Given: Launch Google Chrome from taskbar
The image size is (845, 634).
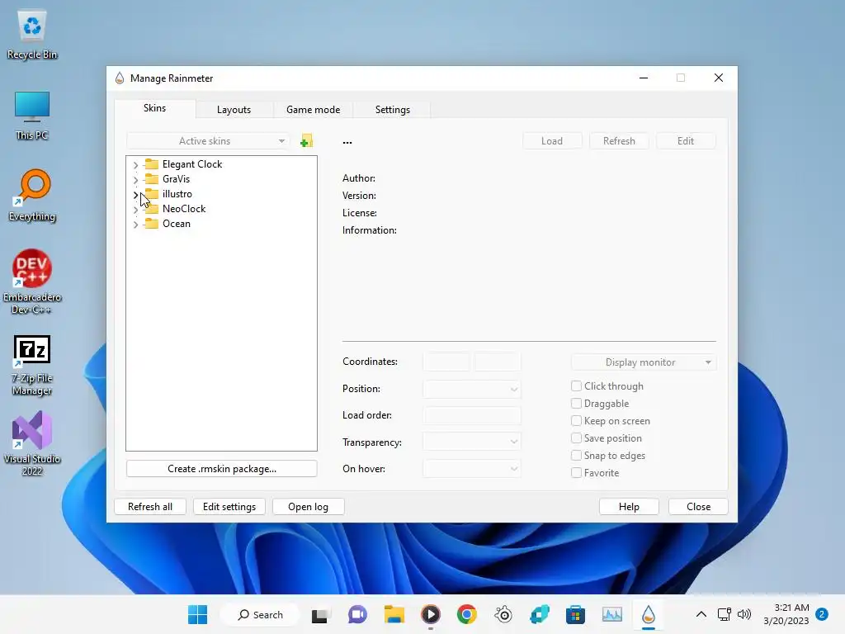Looking at the screenshot, I should tap(467, 614).
